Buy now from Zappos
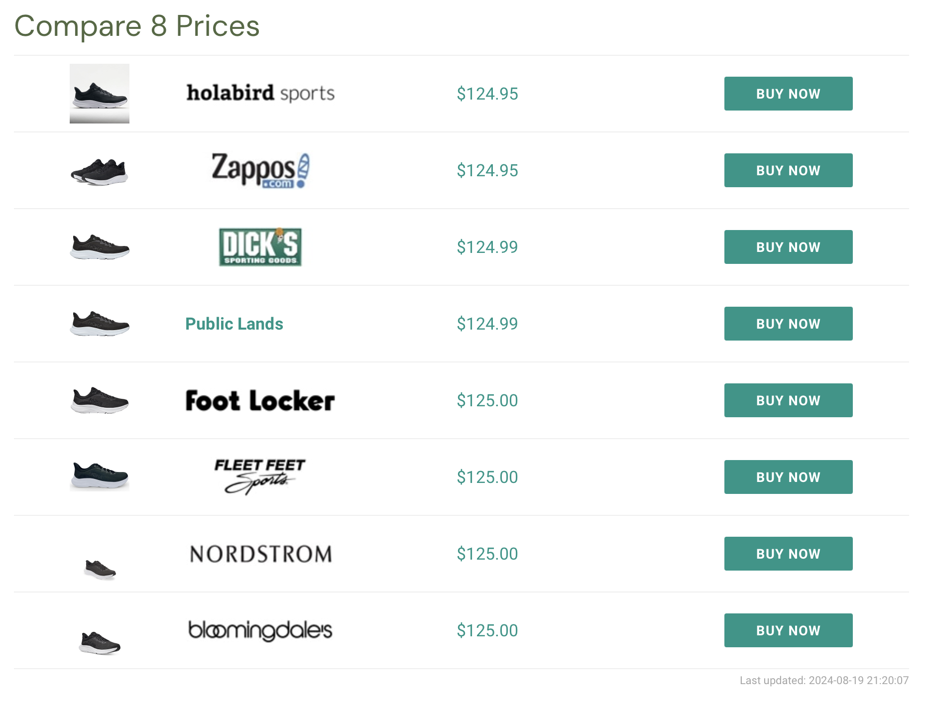 coord(788,170)
